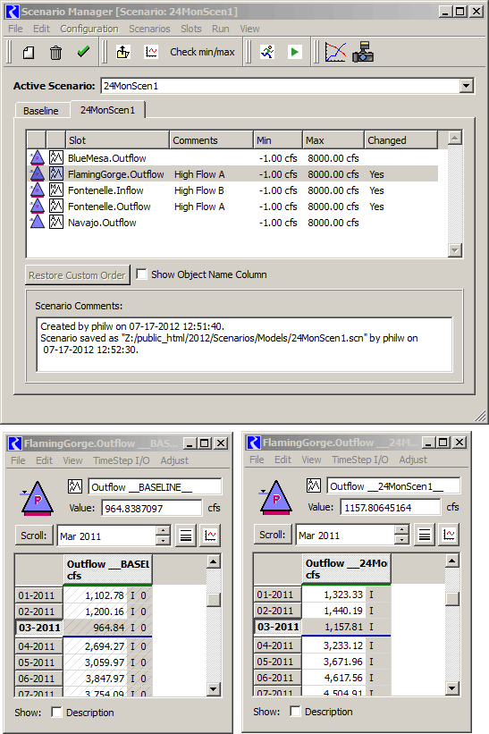Switch to the Baseline tab

point(41,111)
